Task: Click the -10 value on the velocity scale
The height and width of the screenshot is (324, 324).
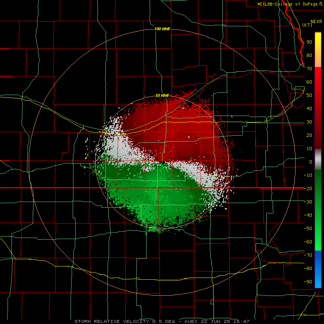Action: (x=308, y=175)
